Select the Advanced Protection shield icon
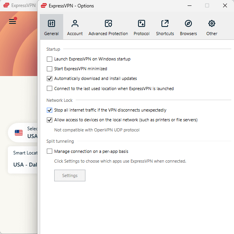The height and width of the screenshot is (234, 234). (108, 23)
